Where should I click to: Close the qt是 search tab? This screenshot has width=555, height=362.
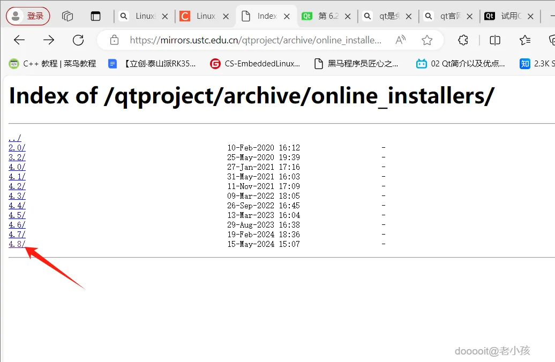click(x=408, y=16)
